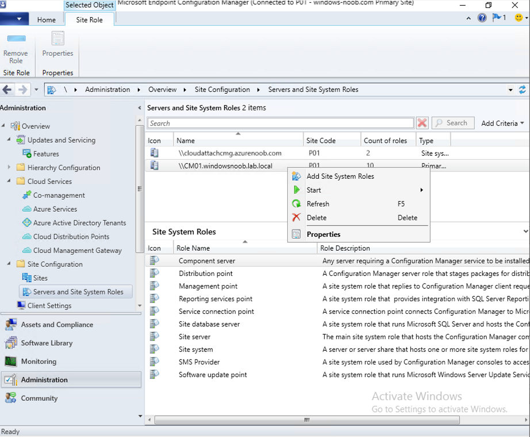
Task: Choose Add Site System Roles menu item
Action: coord(359,176)
